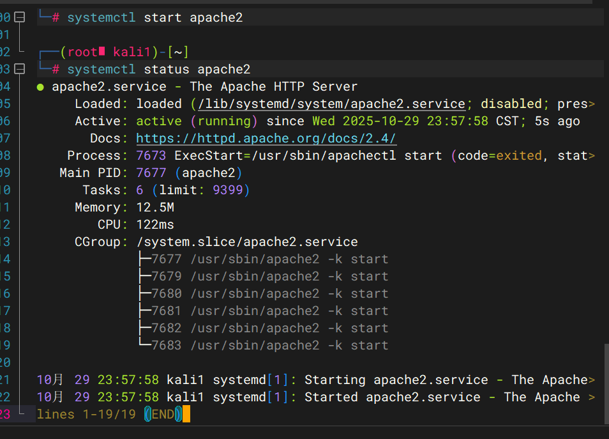Click Process ID '7673'
This screenshot has width=609, height=439.
(x=151, y=155)
